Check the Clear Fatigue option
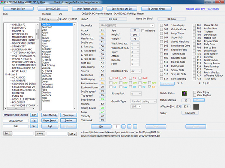 (195, 95)
